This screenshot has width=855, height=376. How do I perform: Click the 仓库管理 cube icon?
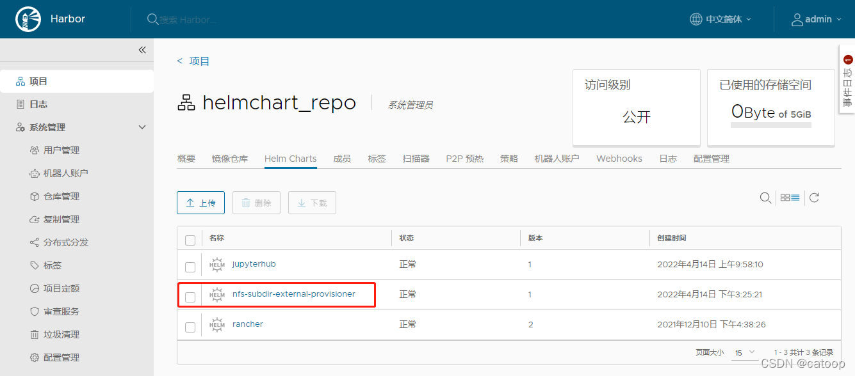(35, 196)
